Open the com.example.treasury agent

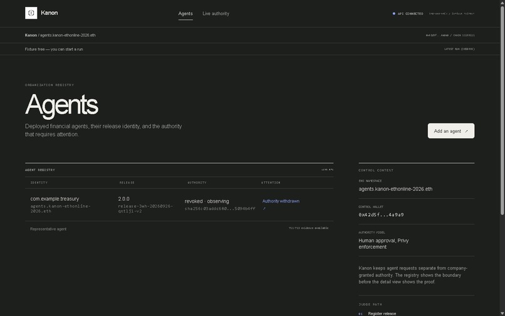click(55, 199)
